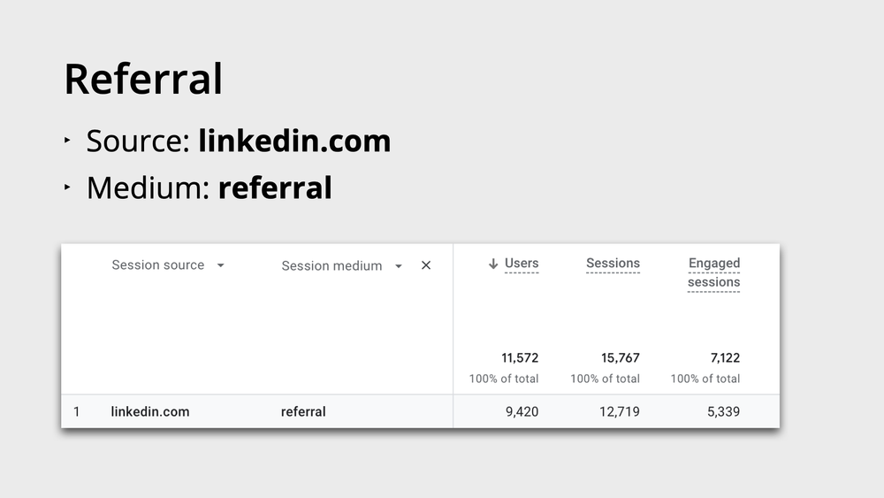Screen dimensions: 884x498
Task: Click the total engaged sessions 7,122 figure
Action: [725, 358]
